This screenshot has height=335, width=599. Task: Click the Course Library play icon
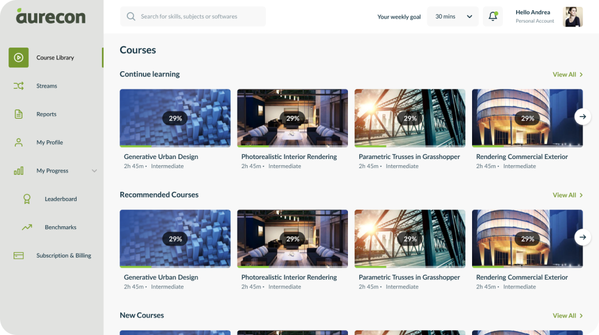tap(19, 58)
